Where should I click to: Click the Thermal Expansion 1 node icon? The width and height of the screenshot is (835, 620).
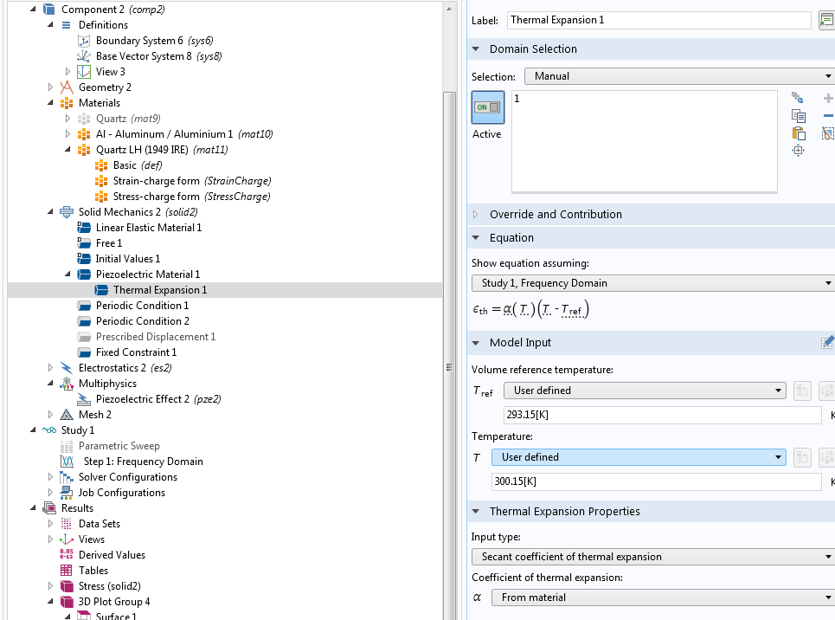pos(101,290)
